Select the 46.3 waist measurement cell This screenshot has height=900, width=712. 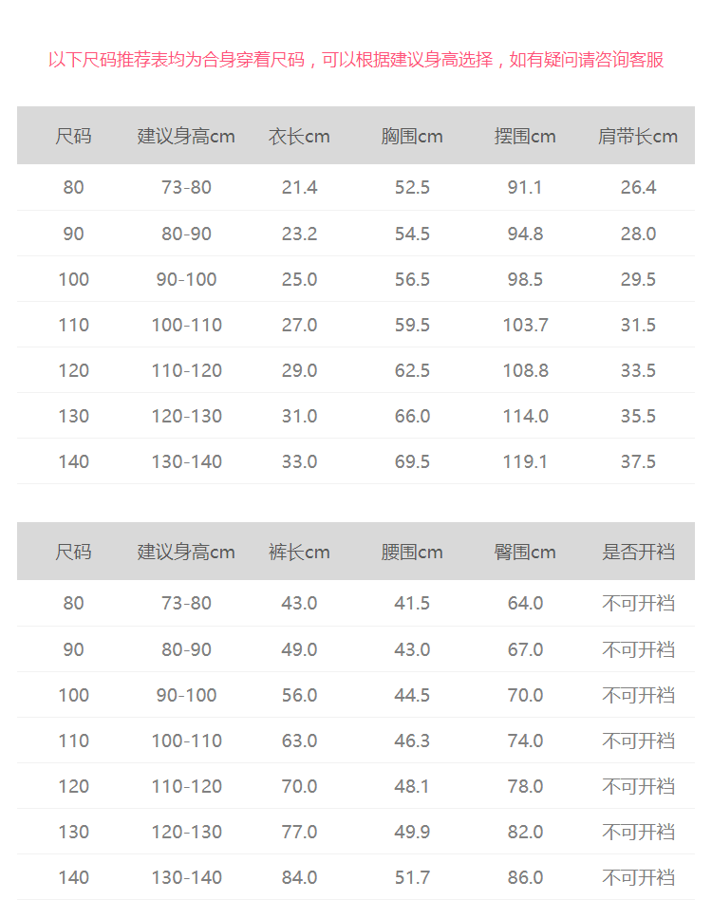click(x=412, y=741)
